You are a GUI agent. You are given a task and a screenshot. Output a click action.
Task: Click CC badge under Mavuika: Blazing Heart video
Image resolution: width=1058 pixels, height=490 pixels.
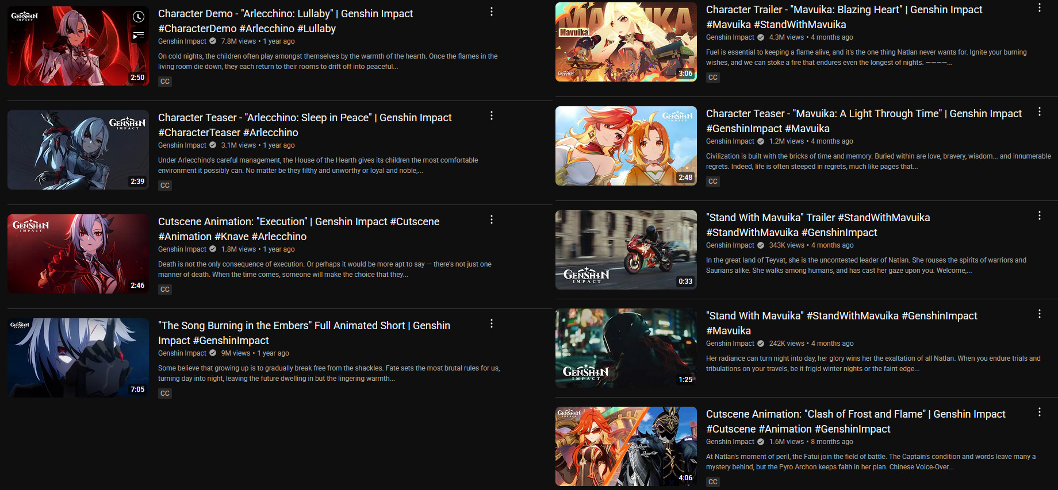tap(713, 78)
